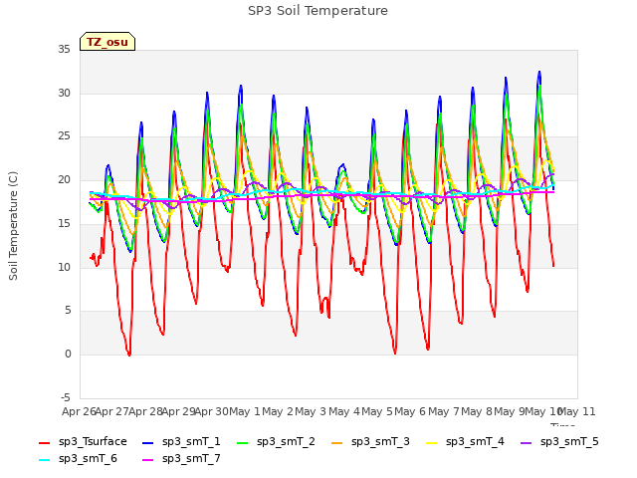Screen dimensions: 637x478
Task: Toggle the sp3_smT_2 legend label
Action: pyautogui.click(x=286, y=441)
